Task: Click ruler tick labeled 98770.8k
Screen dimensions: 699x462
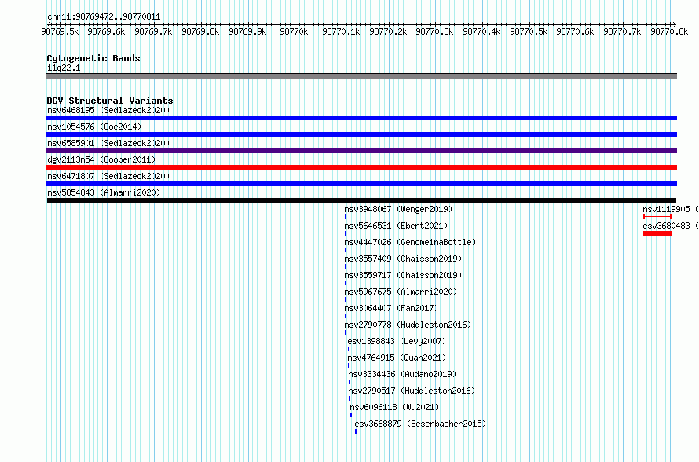Action: point(669,31)
